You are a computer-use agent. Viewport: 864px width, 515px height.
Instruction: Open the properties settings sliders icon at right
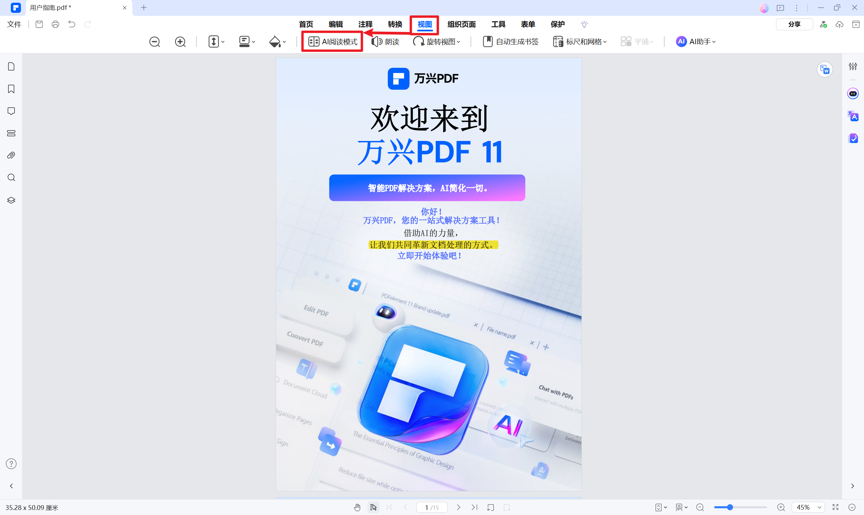(x=853, y=66)
